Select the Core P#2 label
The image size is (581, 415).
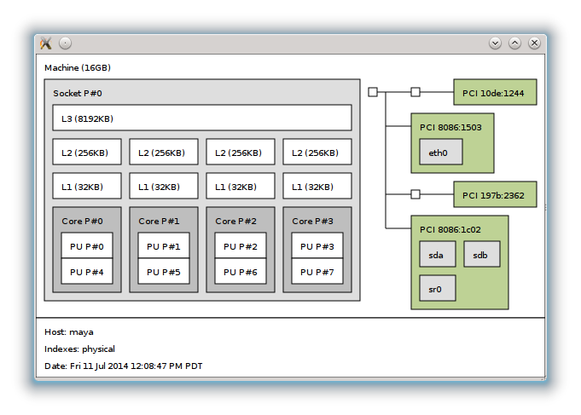236,221
